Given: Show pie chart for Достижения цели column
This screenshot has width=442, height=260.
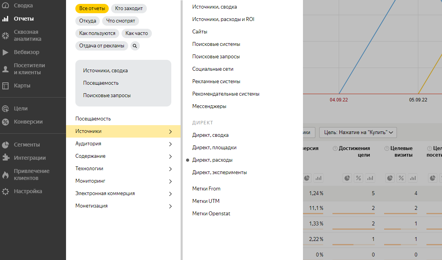Looking at the screenshot, I should pos(347,178).
